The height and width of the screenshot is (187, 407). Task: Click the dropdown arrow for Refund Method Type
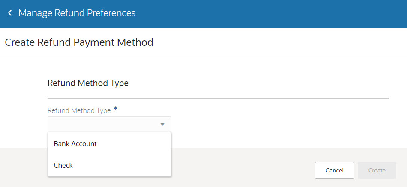[162, 125]
